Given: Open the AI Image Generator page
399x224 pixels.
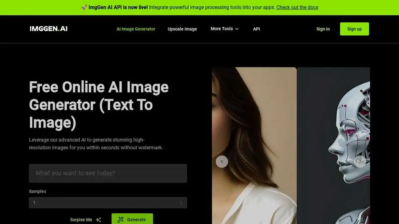Looking at the screenshot, I should (x=135, y=29).
